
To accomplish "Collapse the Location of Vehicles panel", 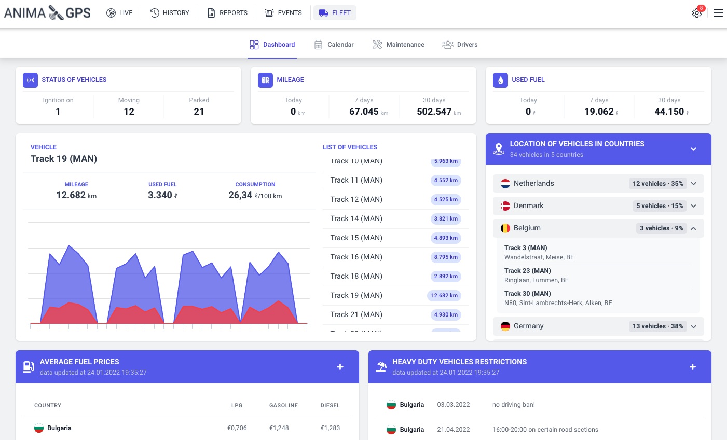I will coord(693,149).
